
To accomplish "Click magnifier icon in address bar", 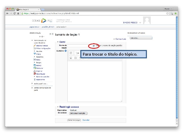I will 172,13.
